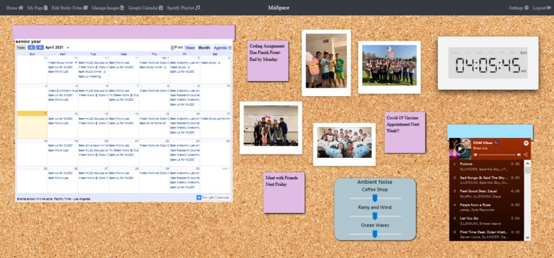Click the Coding Assignment sticky note
Image resolution: width=554 pixels, height=258 pixels.
tap(268, 60)
